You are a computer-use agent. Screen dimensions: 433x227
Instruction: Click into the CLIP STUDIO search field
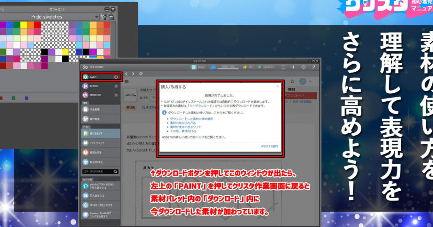coord(96,172)
